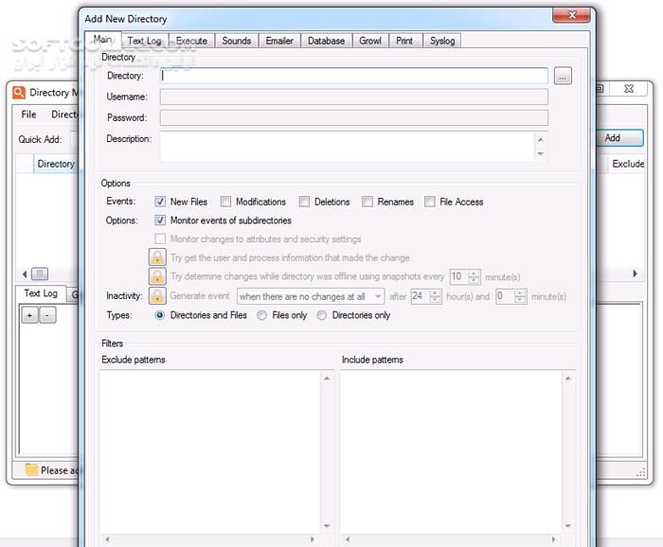Click the Exclude column header in main window
The image size is (663, 547).
pyautogui.click(x=628, y=164)
